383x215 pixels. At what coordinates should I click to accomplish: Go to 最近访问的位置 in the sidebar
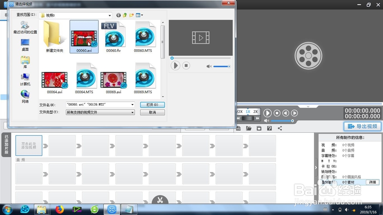tap(25, 27)
